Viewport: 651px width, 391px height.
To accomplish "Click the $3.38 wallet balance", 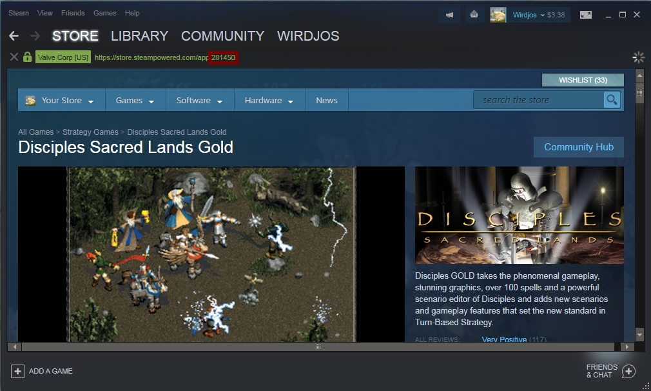I will (556, 15).
